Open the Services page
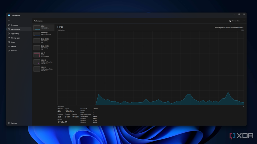257x144 pixels. click(x=14, y=51)
